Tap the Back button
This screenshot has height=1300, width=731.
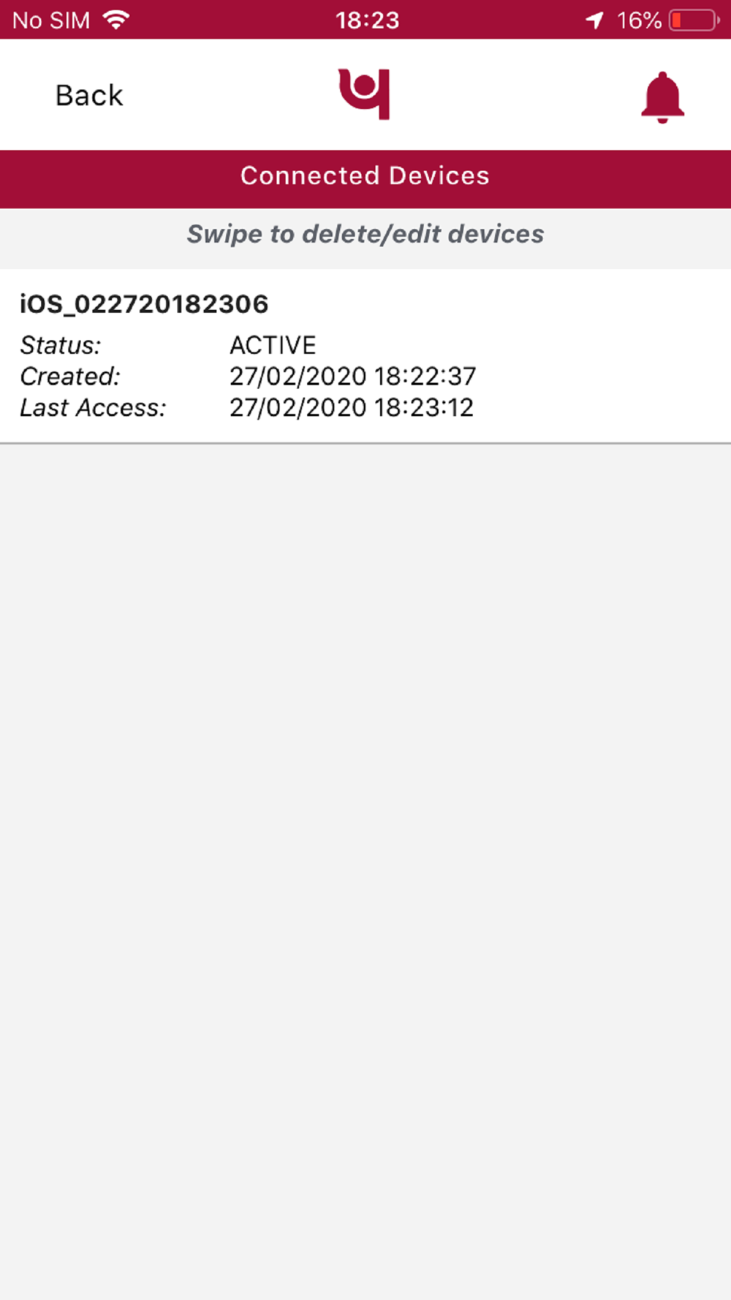[89, 96]
